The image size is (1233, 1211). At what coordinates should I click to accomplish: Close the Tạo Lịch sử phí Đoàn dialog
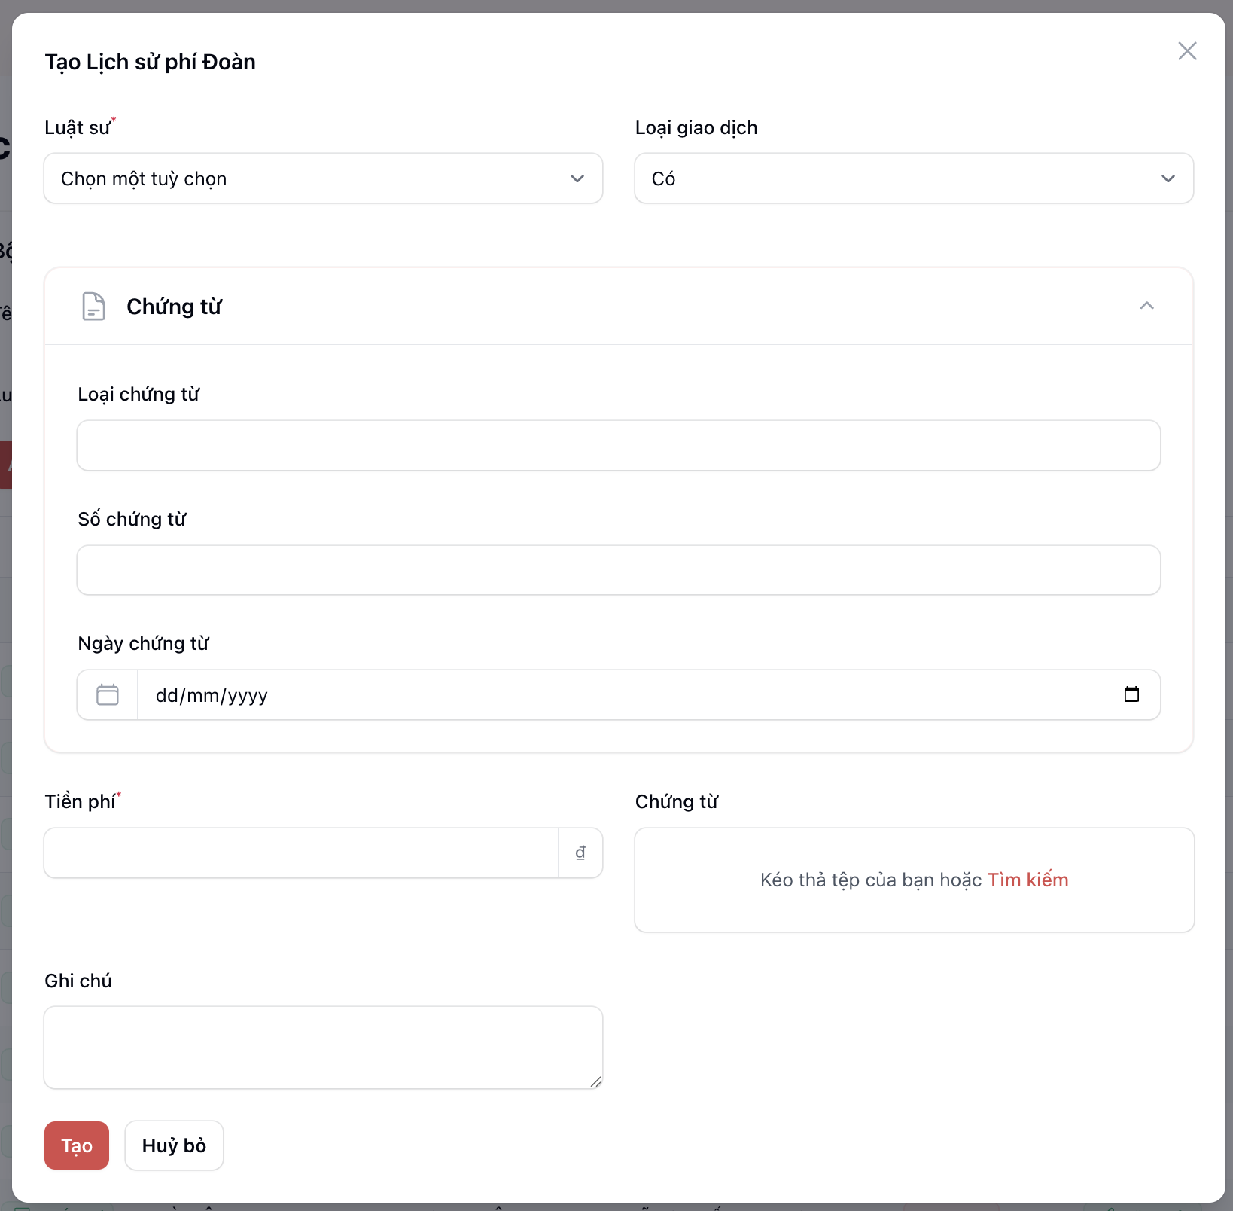tap(1187, 51)
